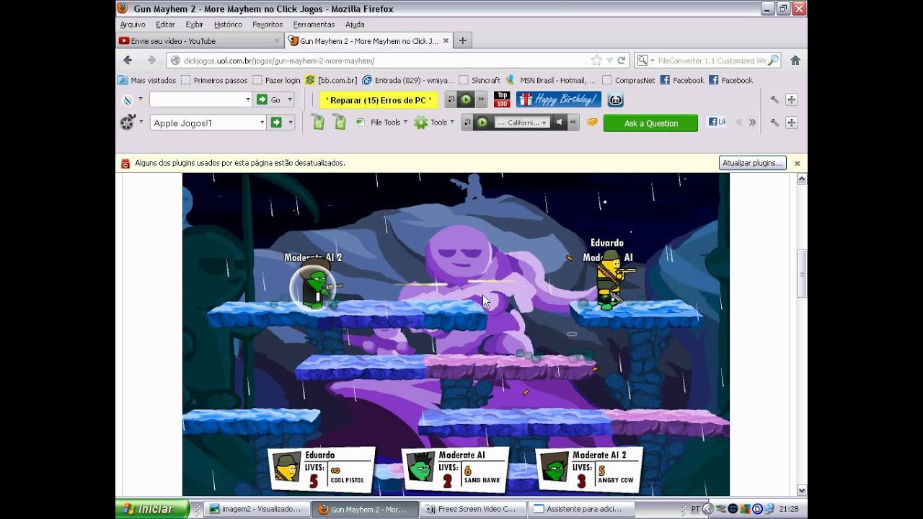Open the wrench options on the first toolbar row
This screenshot has height=519, width=923.
point(774,100)
